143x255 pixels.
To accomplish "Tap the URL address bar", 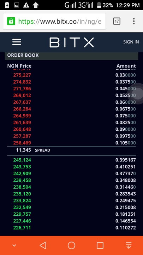I will pos(54,21).
